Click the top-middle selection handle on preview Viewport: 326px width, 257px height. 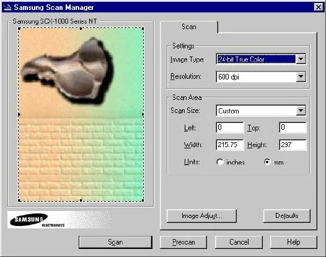(x=81, y=29)
